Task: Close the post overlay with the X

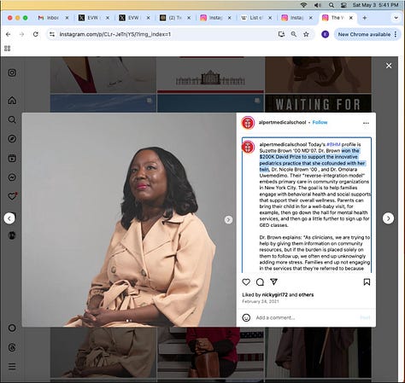Action: [x=389, y=66]
